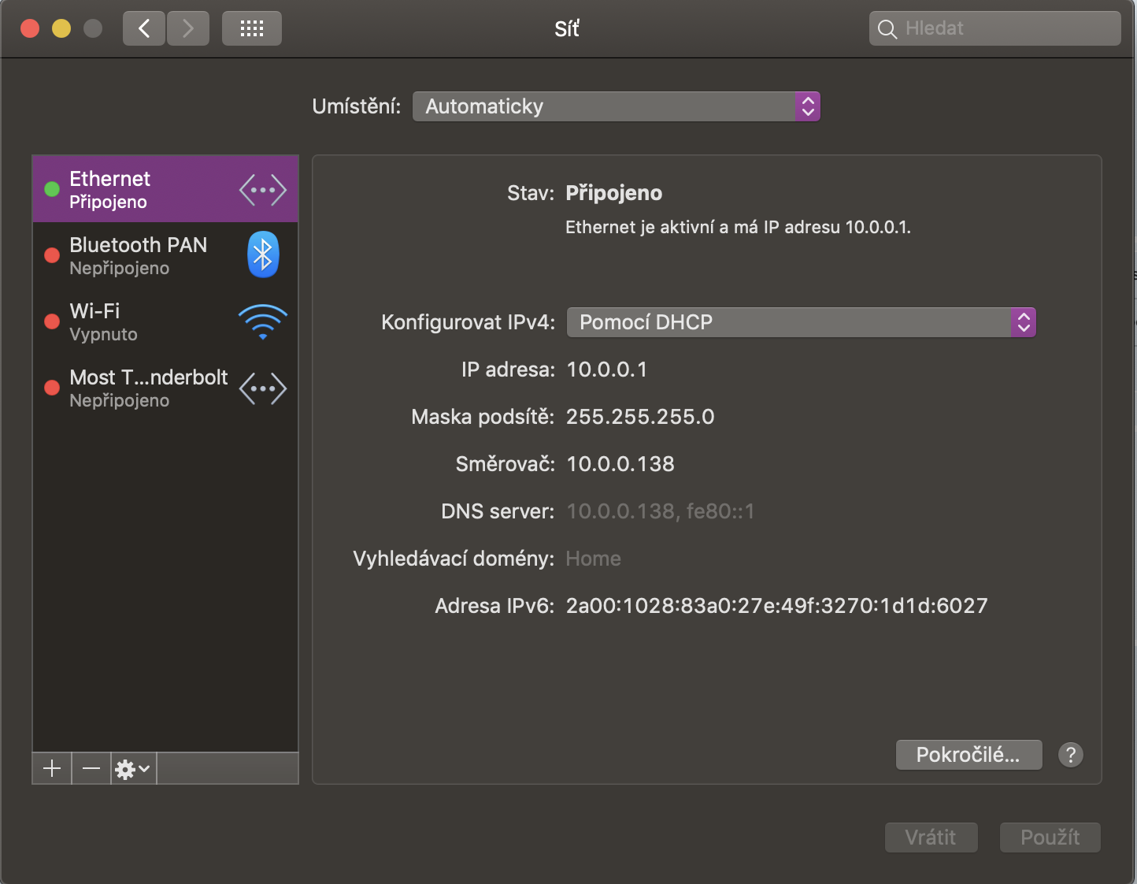The height and width of the screenshot is (884, 1137).
Task: Go back with the left arrow button
Action: 144,29
